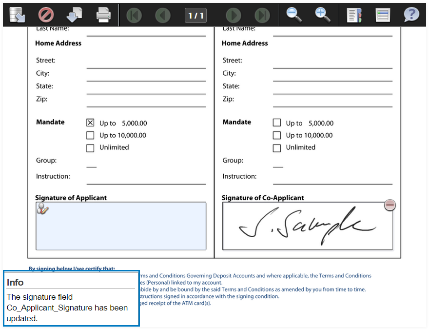Viewport: 429px width, 330px height.
Task: Go to the next page
Action: click(x=234, y=15)
